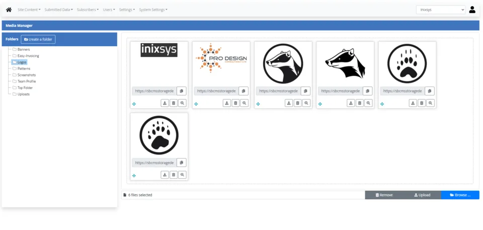483x230 pixels.
Task: Zoom preview of uncircled badger head
Action: click(x=368, y=103)
